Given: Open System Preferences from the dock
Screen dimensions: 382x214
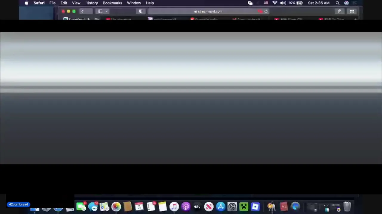Looking at the screenshot, I should tap(232, 207).
